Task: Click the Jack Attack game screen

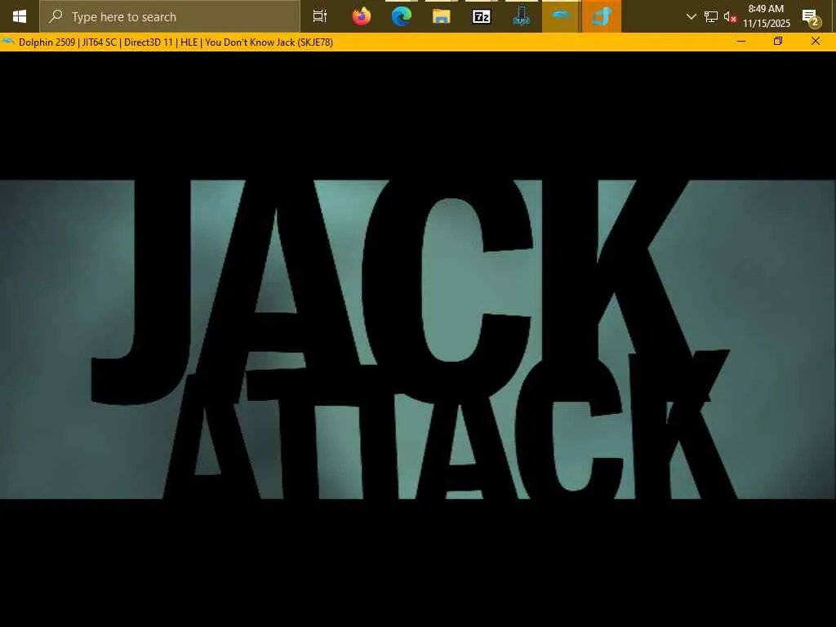Action: [418, 339]
